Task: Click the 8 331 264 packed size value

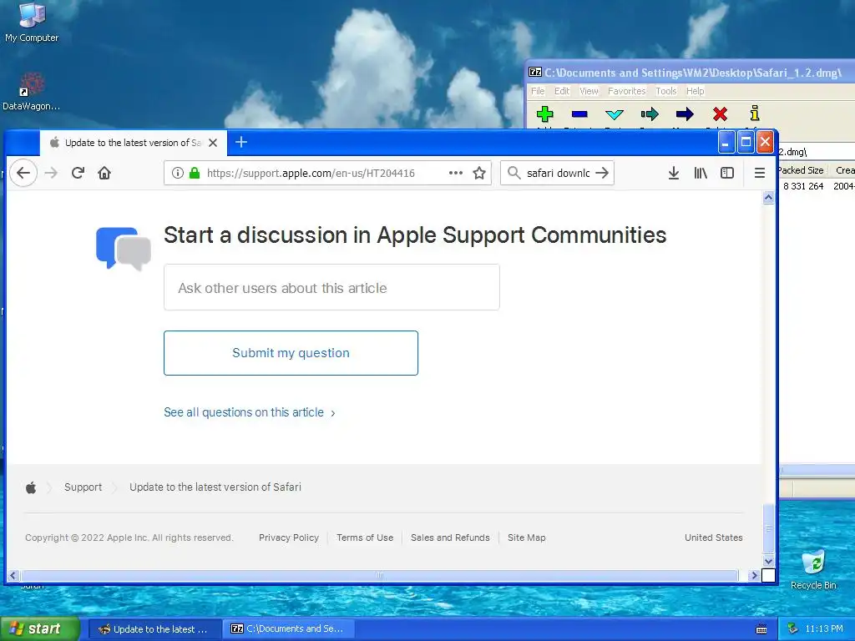Action: [802, 186]
